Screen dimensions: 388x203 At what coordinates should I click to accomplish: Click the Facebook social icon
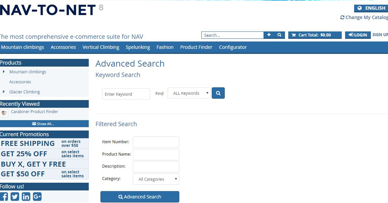pos(4,197)
